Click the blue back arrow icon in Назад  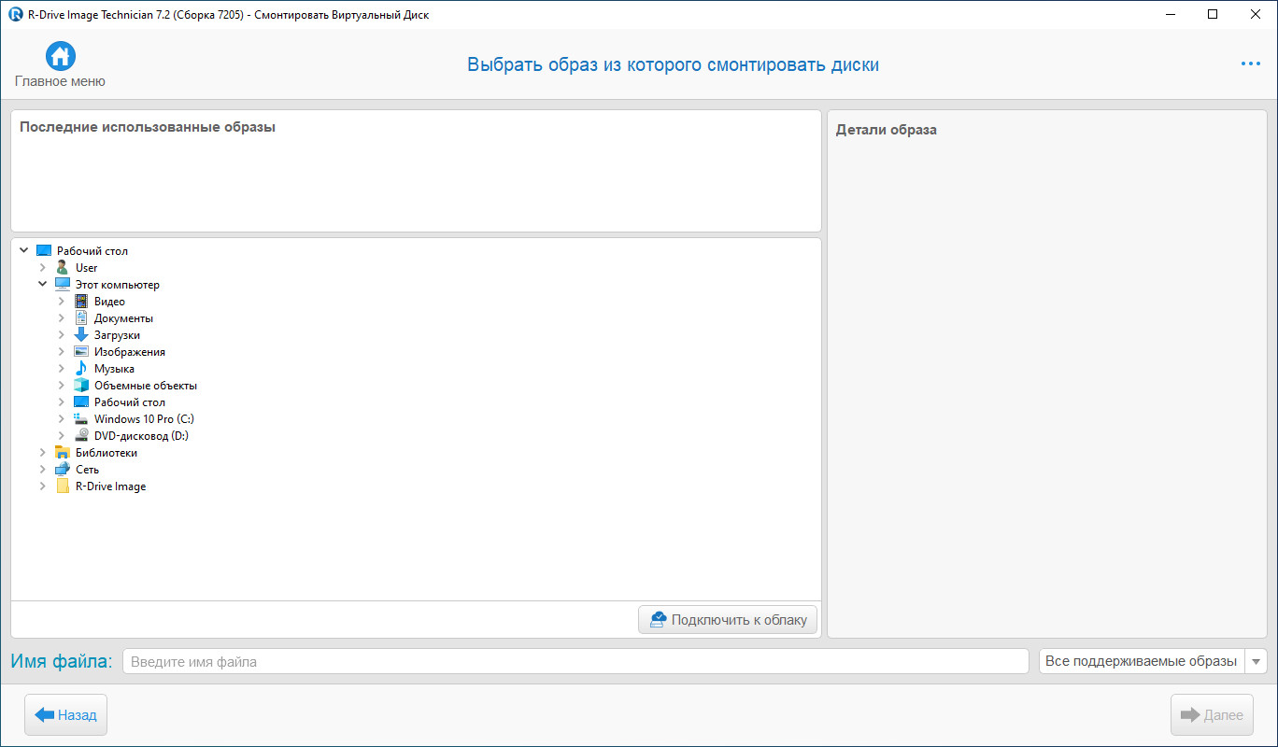[45, 715]
